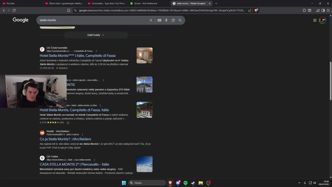Open Steam from the taskbar
The image size is (332, 187).
(193, 183)
